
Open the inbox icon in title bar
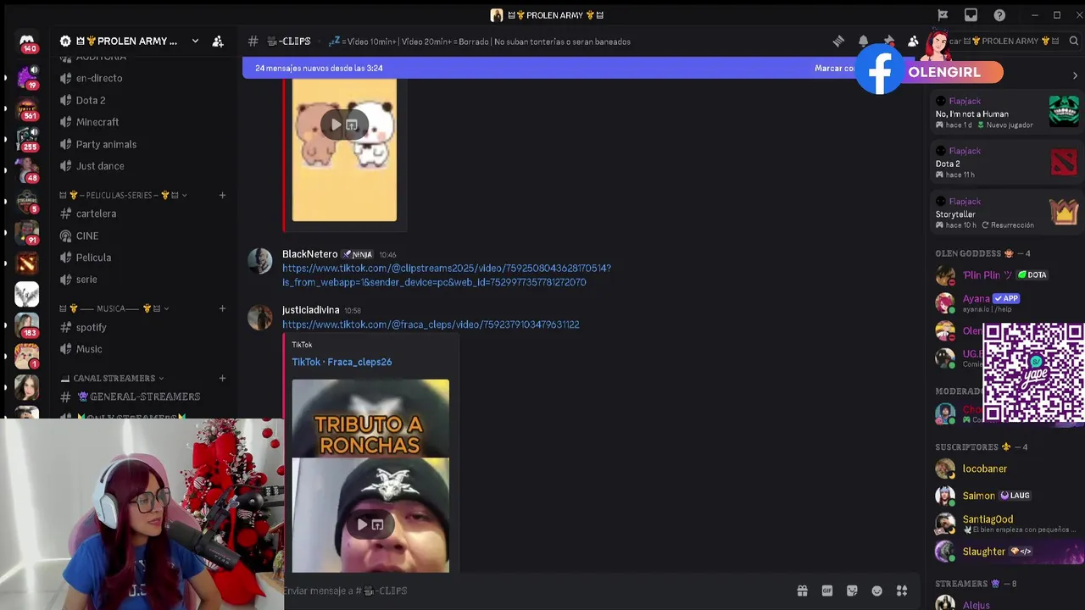pyautogui.click(x=971, y=15)
